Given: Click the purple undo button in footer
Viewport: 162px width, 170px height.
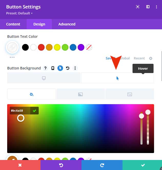Looking at the screenshot, I should pyautogui.click(x=61, y=165).
